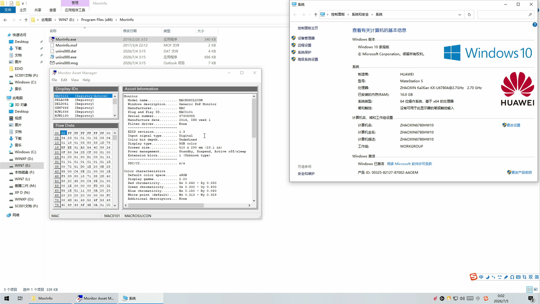Open soft keyboard from Sogou floating bar
The width and height of the screenshot is (540, 304).
pyautogui.click(x=518, y=277)
